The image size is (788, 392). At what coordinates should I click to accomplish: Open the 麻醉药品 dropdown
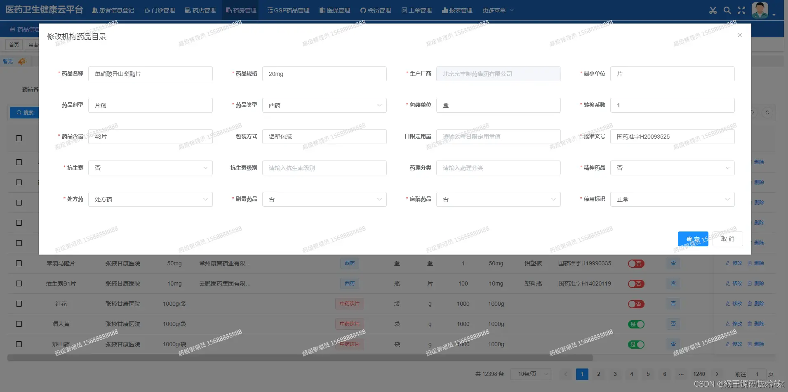point(499,199)
